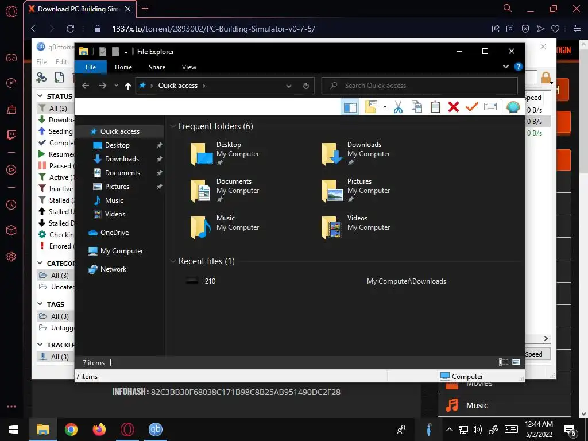The width and height of the screenshot is (588, 441).
Task: Go up one folder level
Action: click(128, 86)
